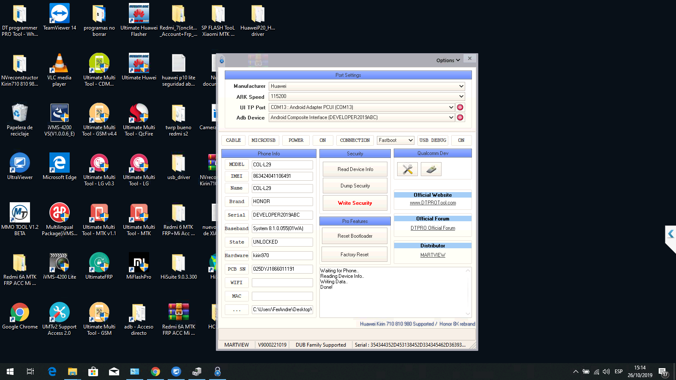Open TeamViewer 14 desktop shortcut

coord(60,17)
